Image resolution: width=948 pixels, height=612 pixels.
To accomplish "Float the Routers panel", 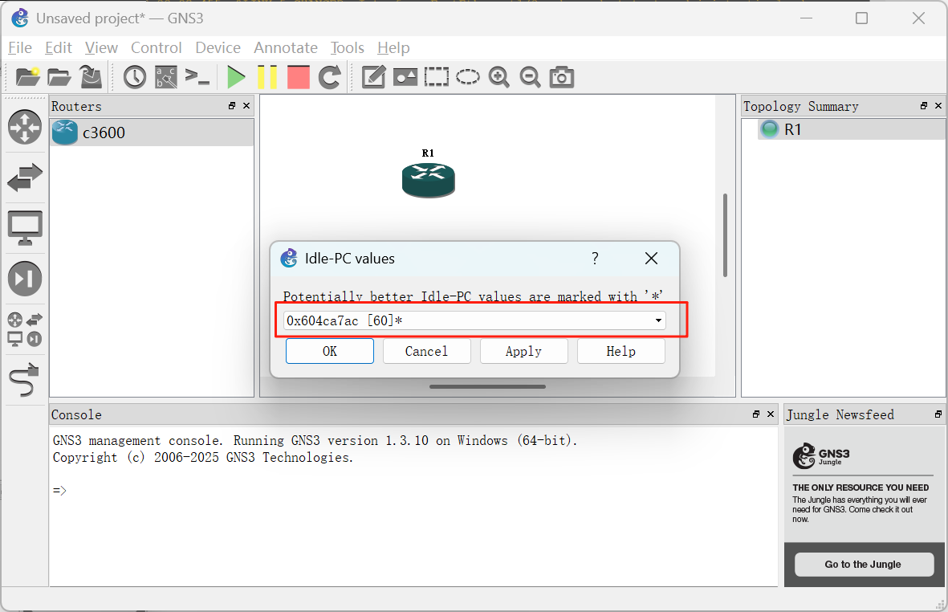I will (231, 106).
